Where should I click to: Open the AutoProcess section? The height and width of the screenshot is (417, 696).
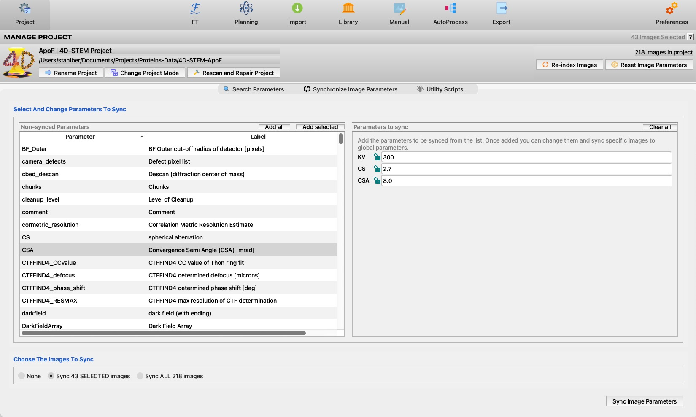450,14
